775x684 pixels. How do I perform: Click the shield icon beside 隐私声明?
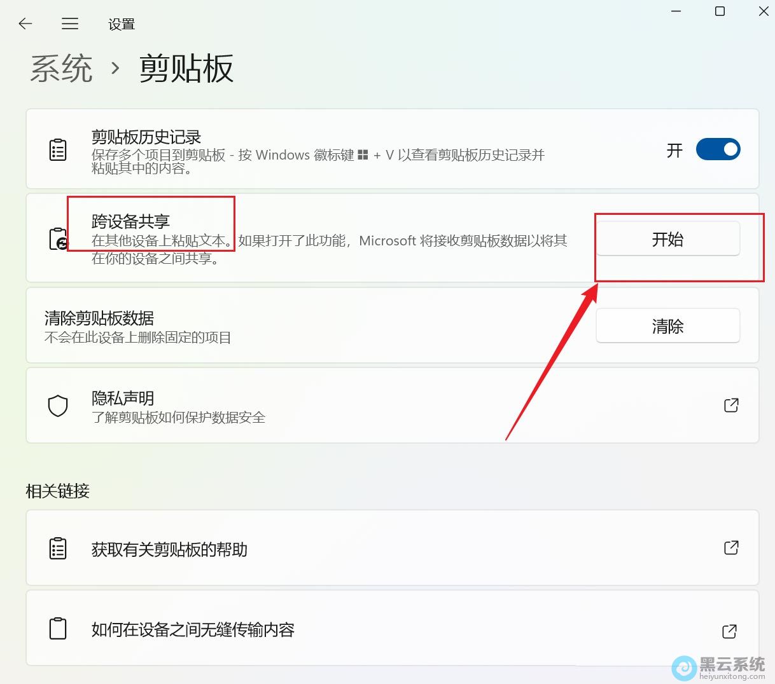coord(58,405)
